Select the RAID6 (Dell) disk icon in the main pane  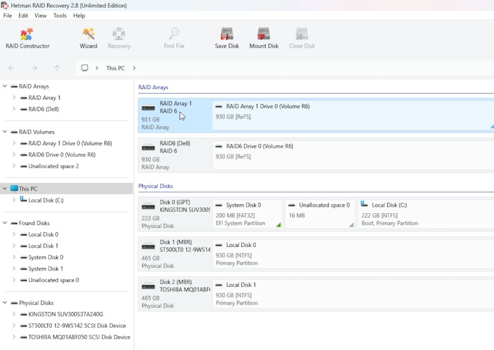148,148
